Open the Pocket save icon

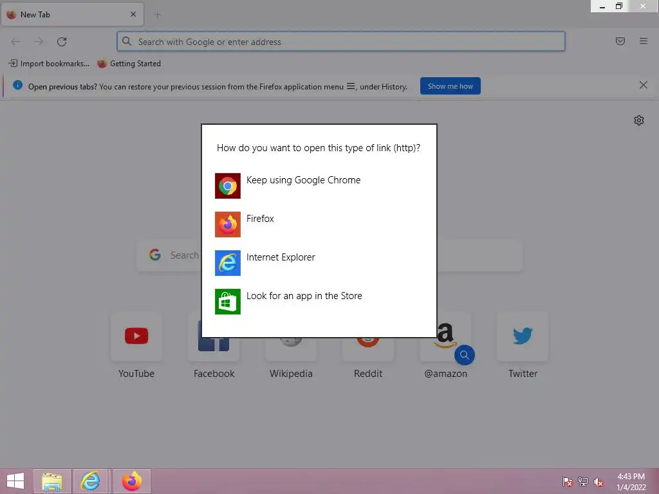coord(620,41)
